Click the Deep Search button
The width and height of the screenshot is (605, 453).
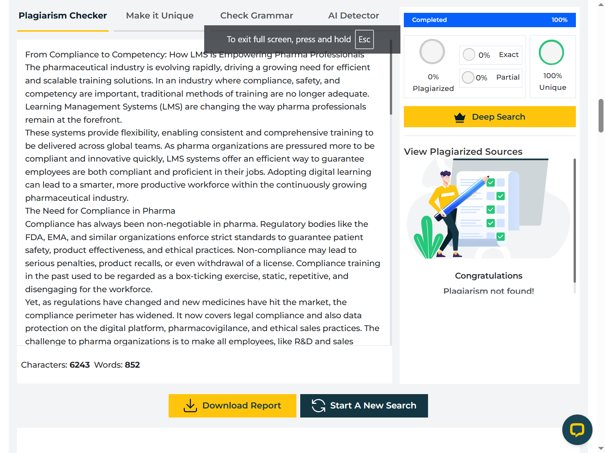(490, 117)
